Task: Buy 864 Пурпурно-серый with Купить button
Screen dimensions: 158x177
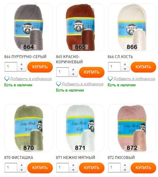Action: 40,67
